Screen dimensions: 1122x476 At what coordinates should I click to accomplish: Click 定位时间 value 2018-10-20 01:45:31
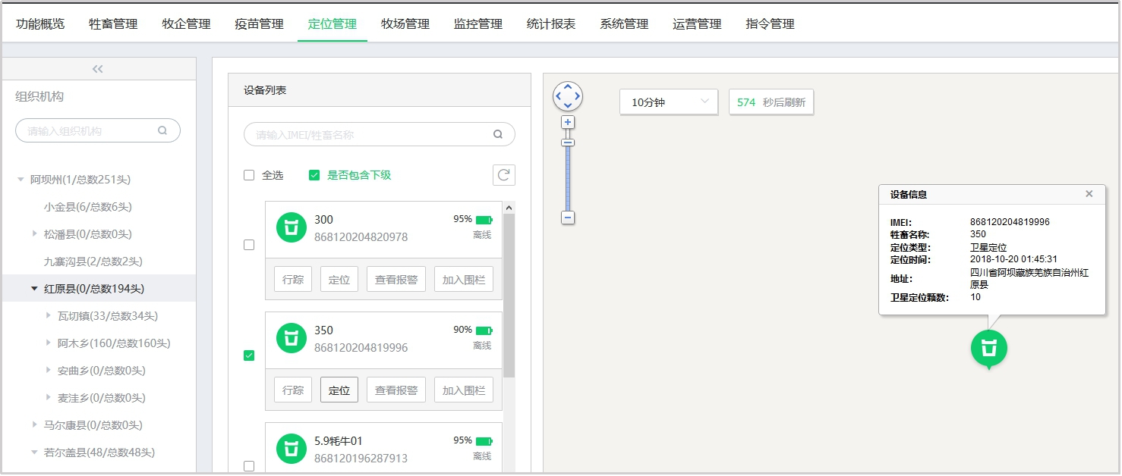(1013, 259)
